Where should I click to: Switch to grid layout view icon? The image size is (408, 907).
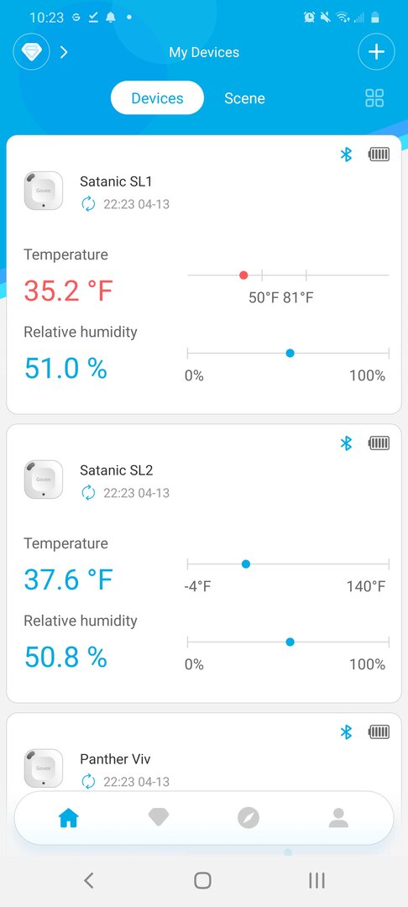click(374, 98)
